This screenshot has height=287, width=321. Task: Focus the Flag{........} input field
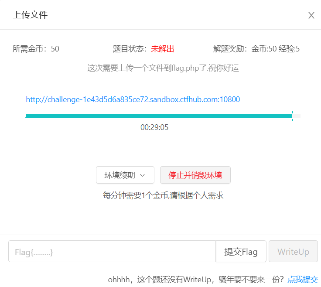(112, 252)
